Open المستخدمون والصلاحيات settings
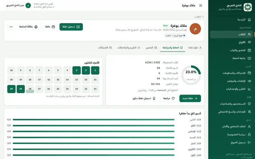255x159 pixels. pos(232,104)
